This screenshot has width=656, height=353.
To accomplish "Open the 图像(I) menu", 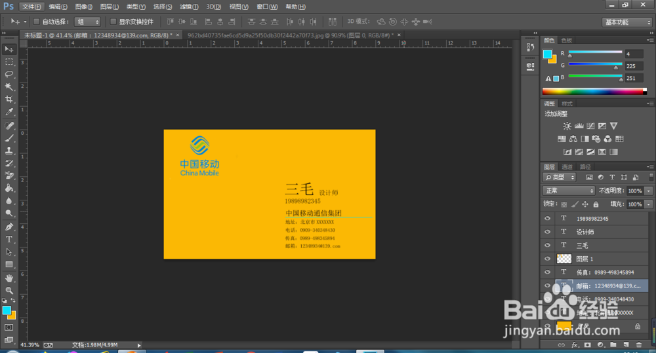I will pyautogui.click(x=84, y=7).
